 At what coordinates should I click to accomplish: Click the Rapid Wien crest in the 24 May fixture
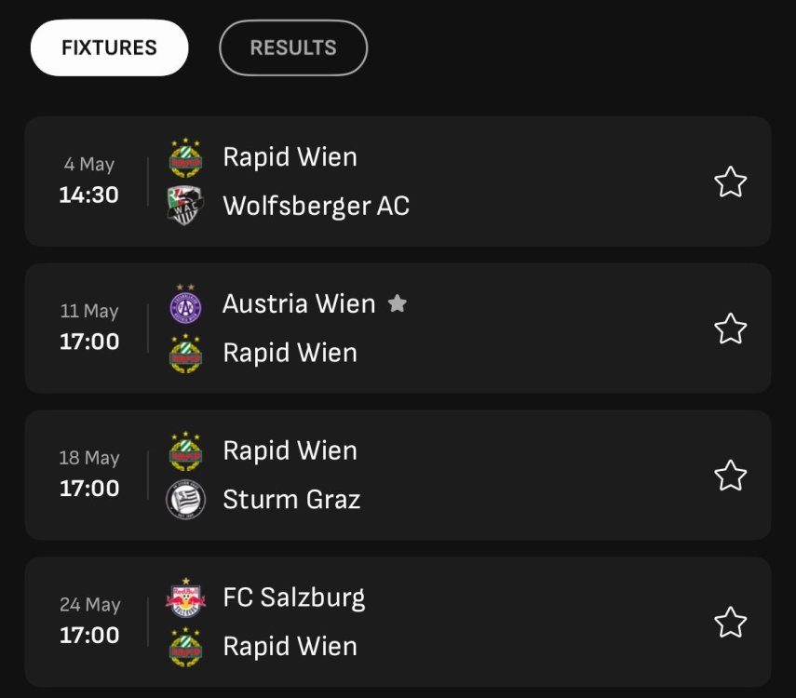pyautogui.click(x=185, y=647)
